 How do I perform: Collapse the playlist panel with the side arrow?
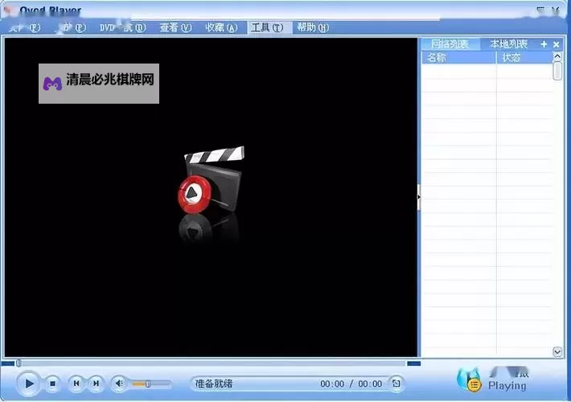tap(419, 197)
